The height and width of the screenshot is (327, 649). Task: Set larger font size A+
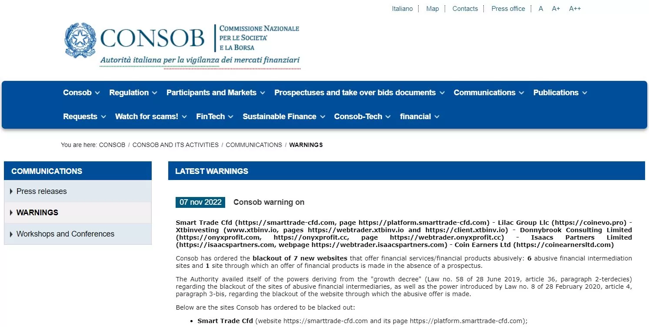tap(556, 9)
